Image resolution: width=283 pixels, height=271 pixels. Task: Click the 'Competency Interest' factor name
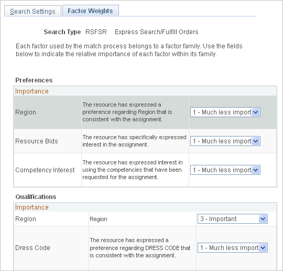tap(45, 170)
